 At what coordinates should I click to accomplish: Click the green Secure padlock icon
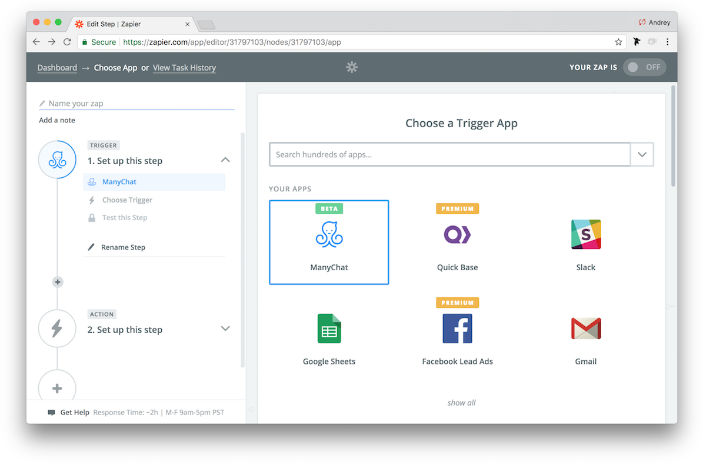(x=85, y=42)
